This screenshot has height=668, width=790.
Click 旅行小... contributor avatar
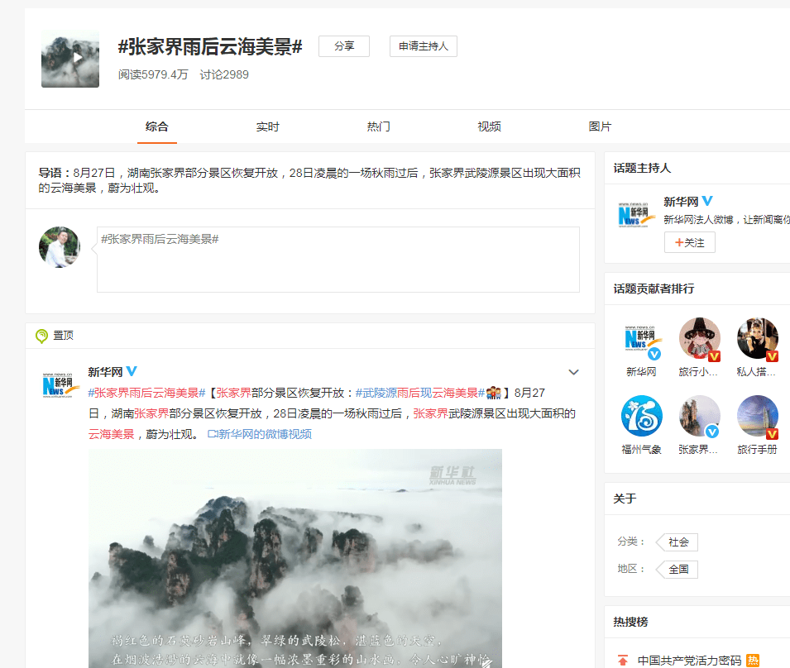coord(699,339)
